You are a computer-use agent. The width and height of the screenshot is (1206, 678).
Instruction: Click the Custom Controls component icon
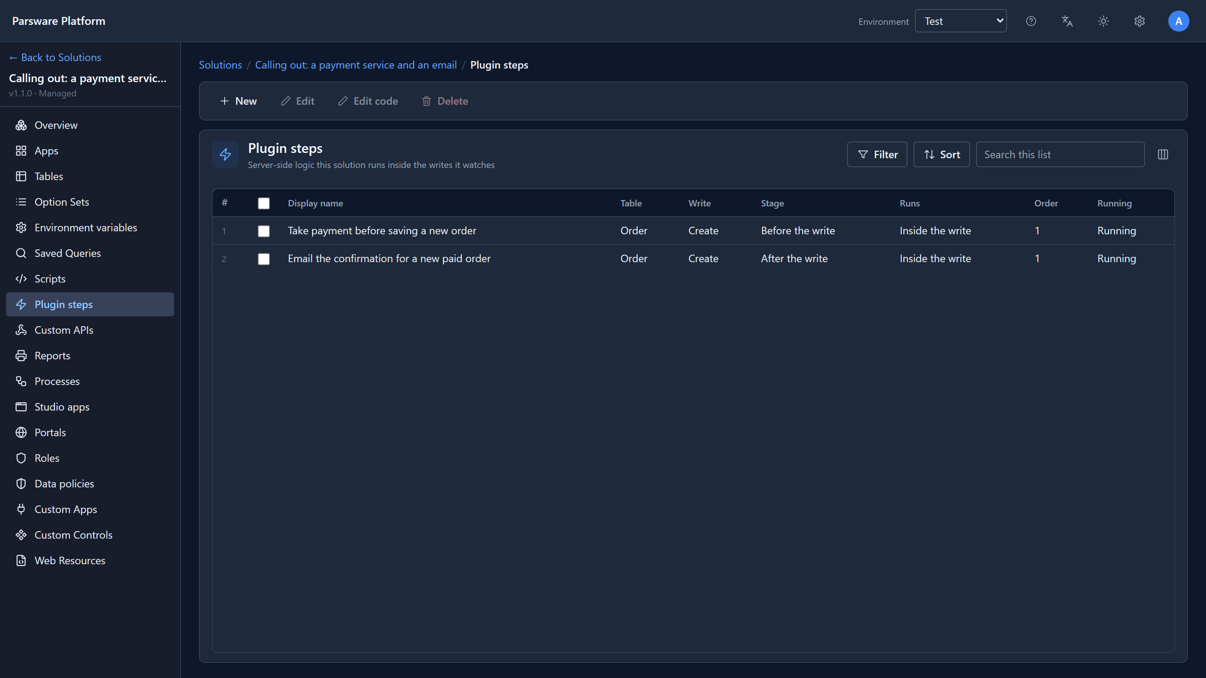[21, 535]
